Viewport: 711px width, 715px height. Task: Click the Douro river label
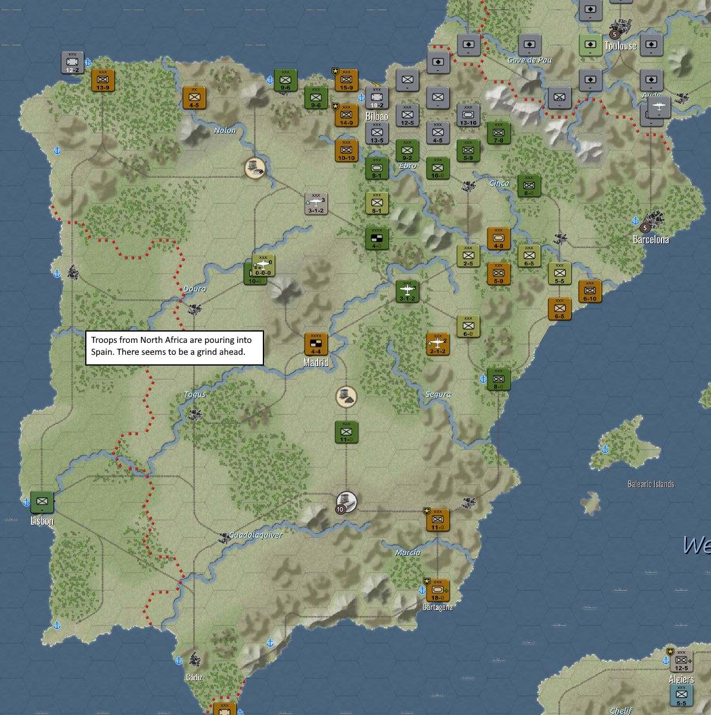point(195,289)
